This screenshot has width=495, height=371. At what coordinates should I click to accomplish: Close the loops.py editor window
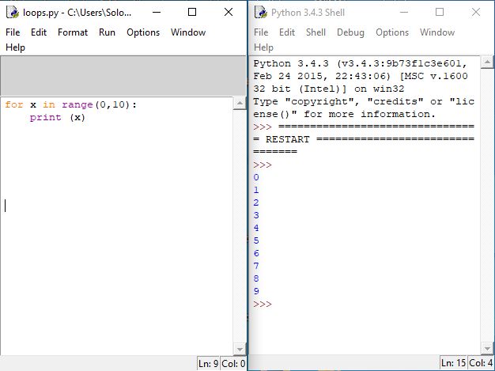pos(229,13)
